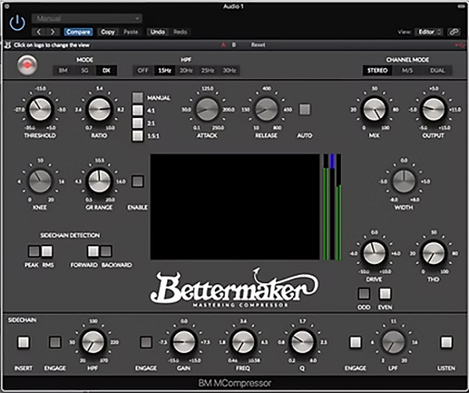
Task: Open the View Editor dropdown
Action: point(428,32)
